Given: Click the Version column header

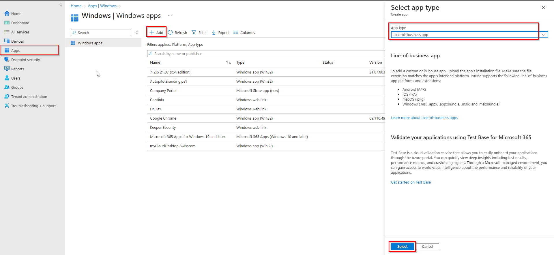Looking at the screenshot, I should point(375,63).
